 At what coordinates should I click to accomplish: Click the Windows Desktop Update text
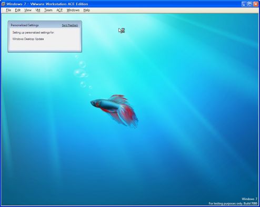point(28,39)
